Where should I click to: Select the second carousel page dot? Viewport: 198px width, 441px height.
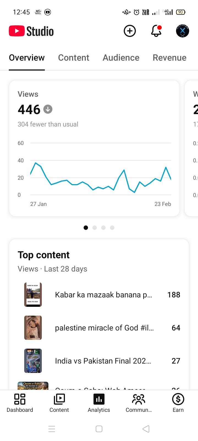tap(95, 228)
